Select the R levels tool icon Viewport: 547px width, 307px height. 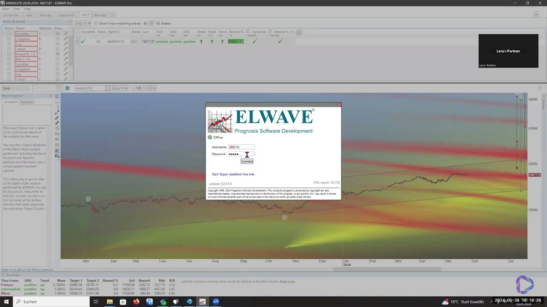point(57,139)
